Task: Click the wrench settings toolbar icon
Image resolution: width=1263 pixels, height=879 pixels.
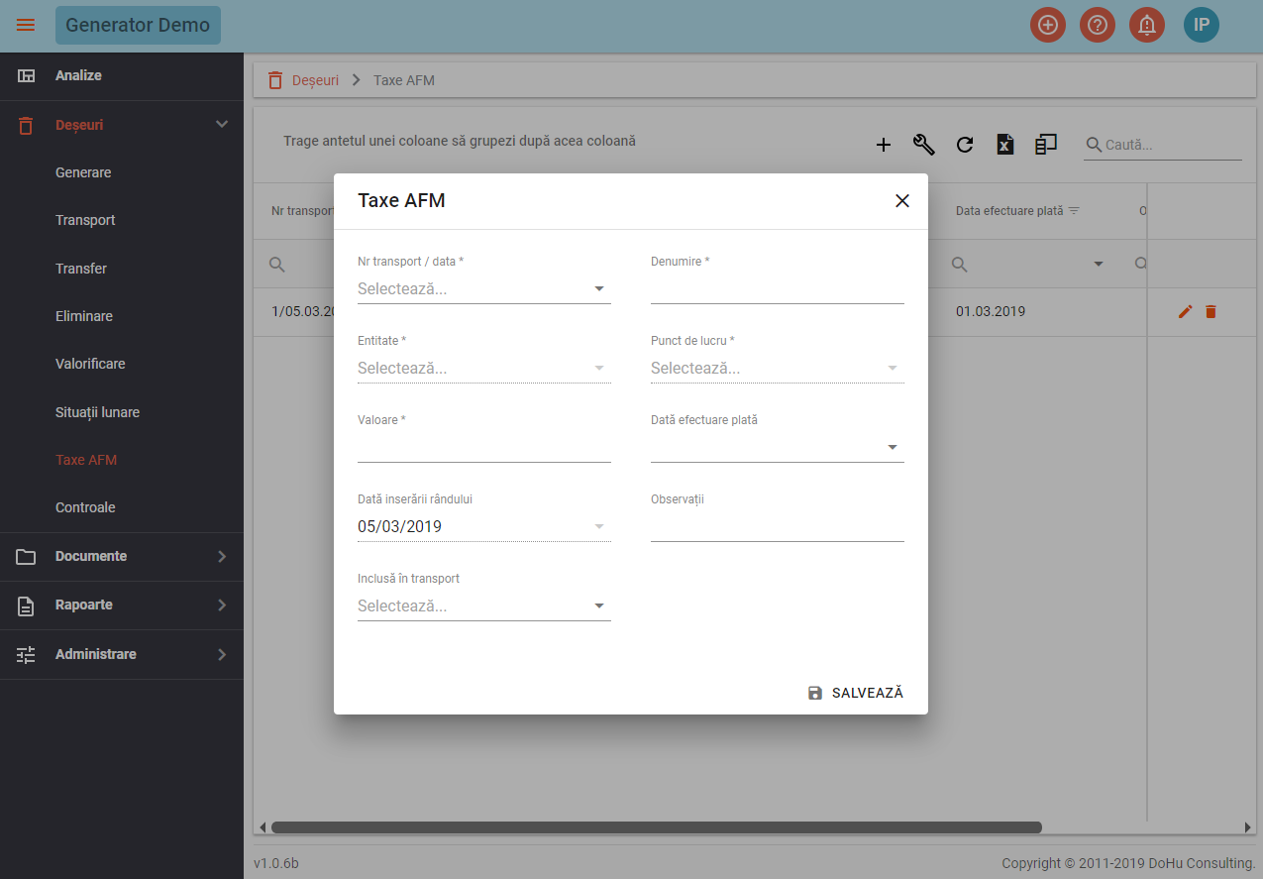Action: 924,145
